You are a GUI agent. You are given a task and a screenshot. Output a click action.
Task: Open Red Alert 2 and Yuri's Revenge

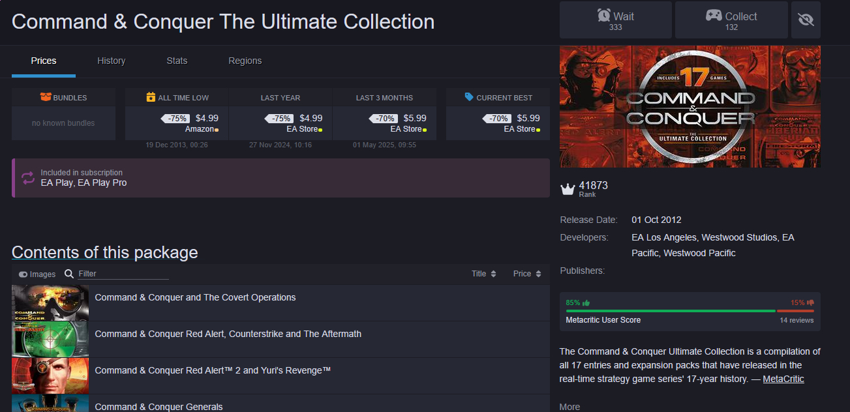(213, 370)
